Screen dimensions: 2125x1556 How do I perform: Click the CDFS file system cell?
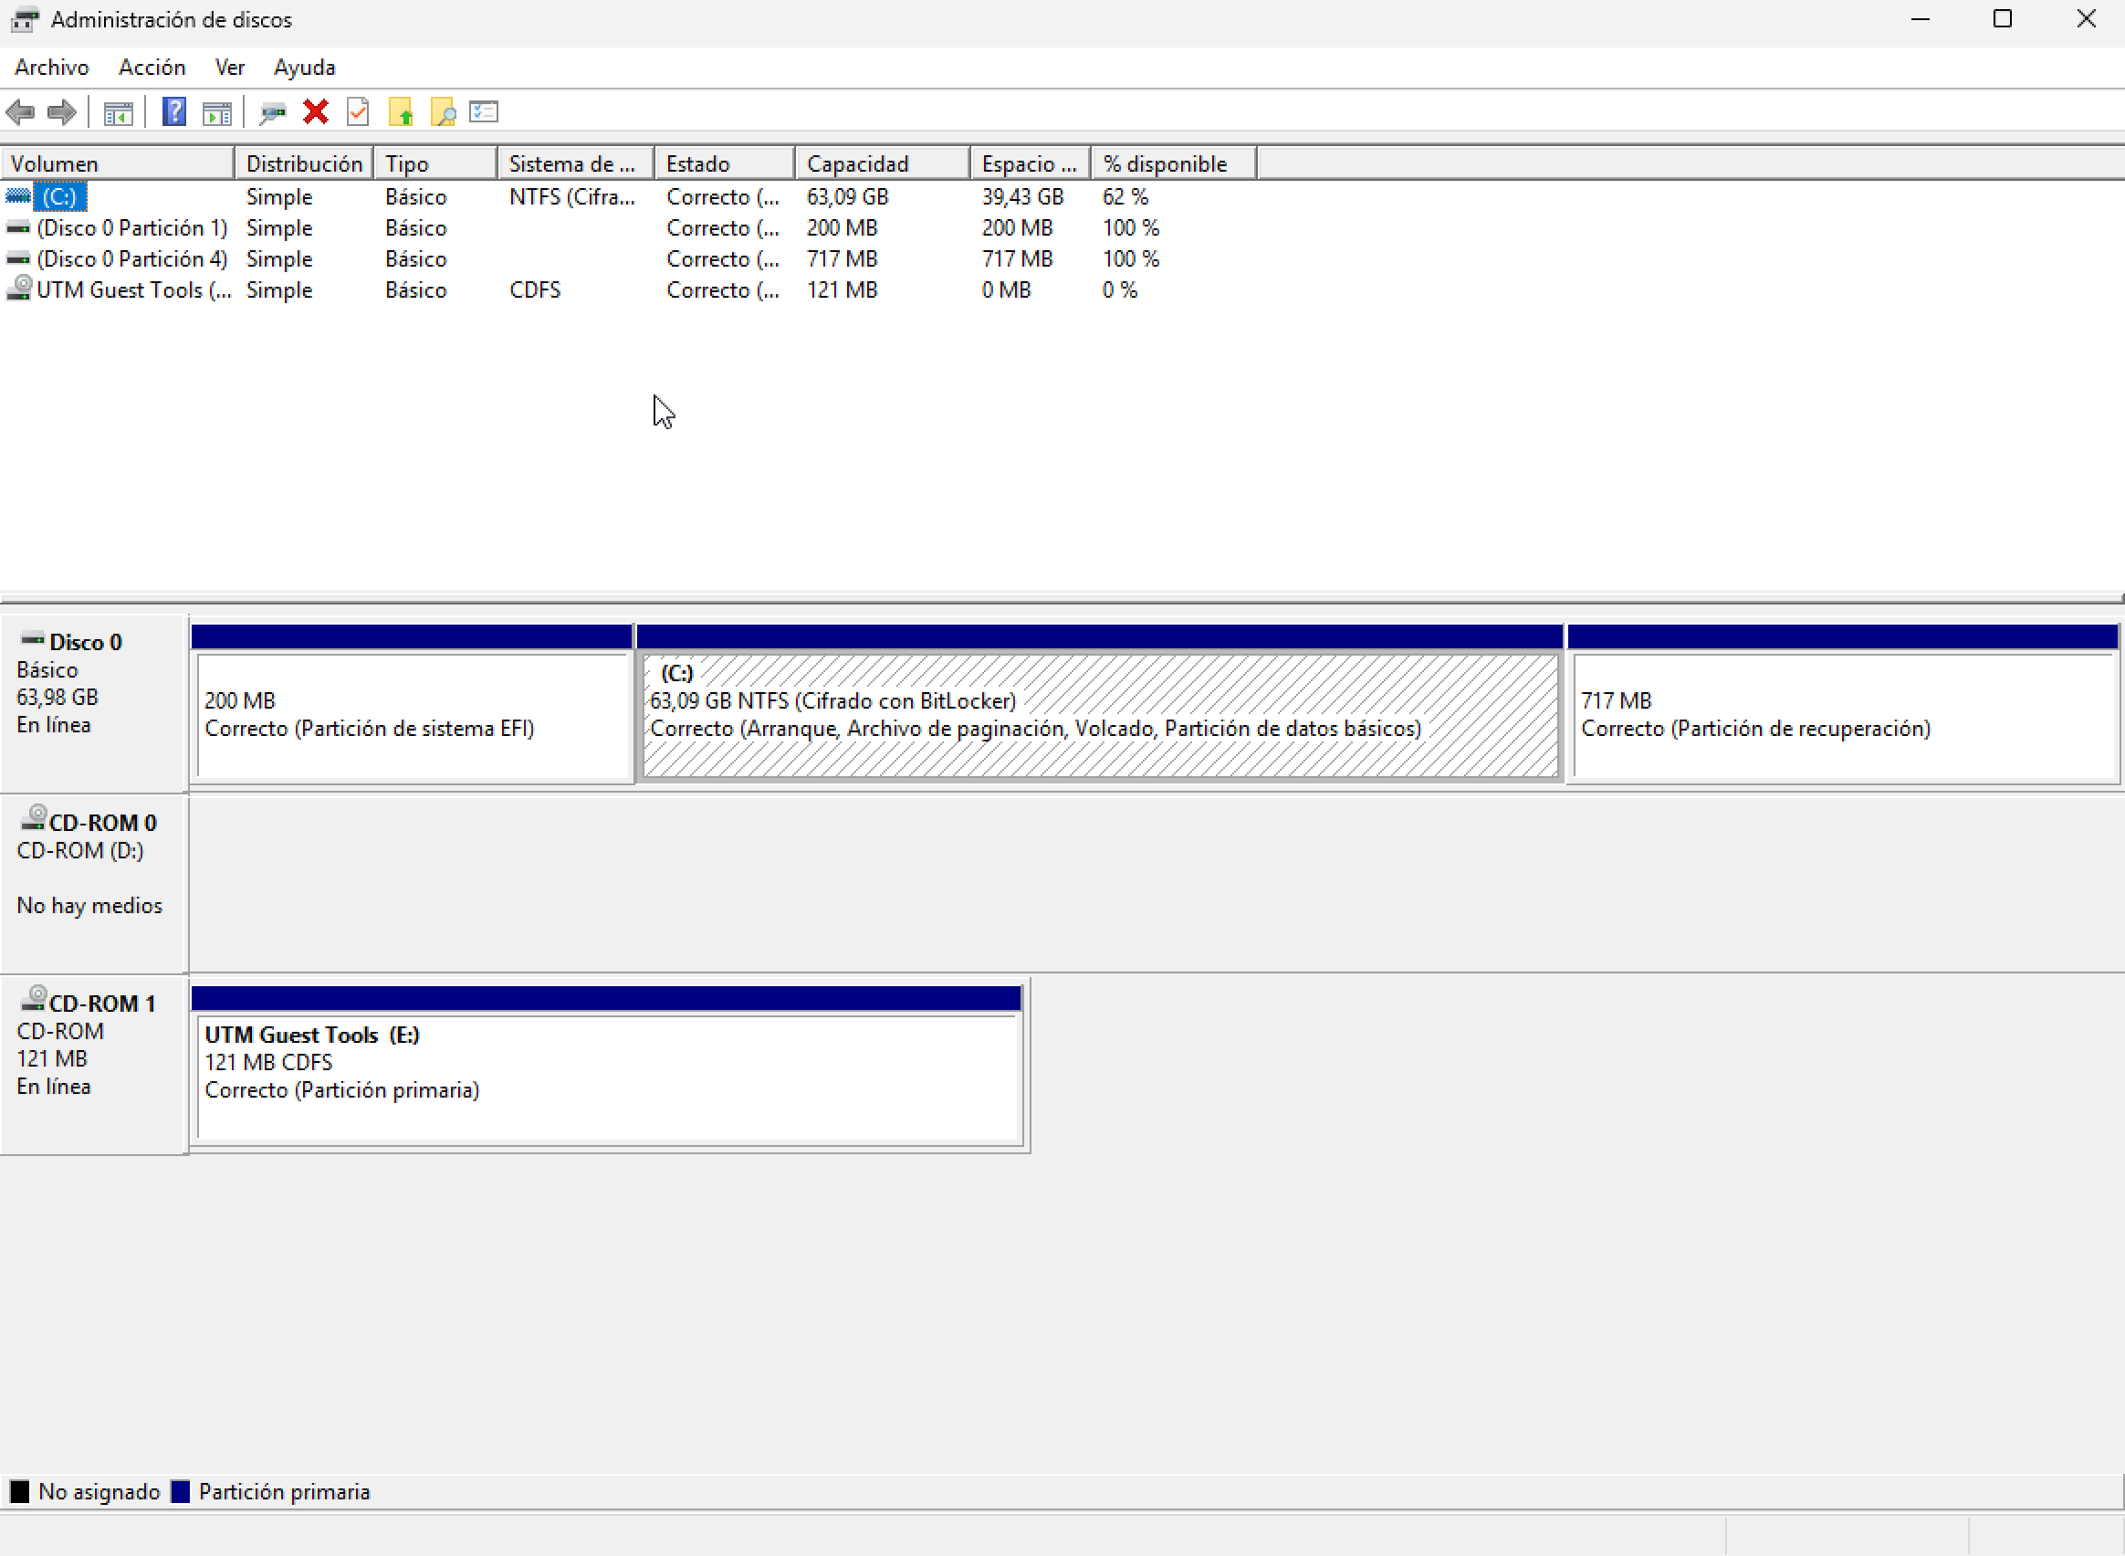tap(535, 290)
